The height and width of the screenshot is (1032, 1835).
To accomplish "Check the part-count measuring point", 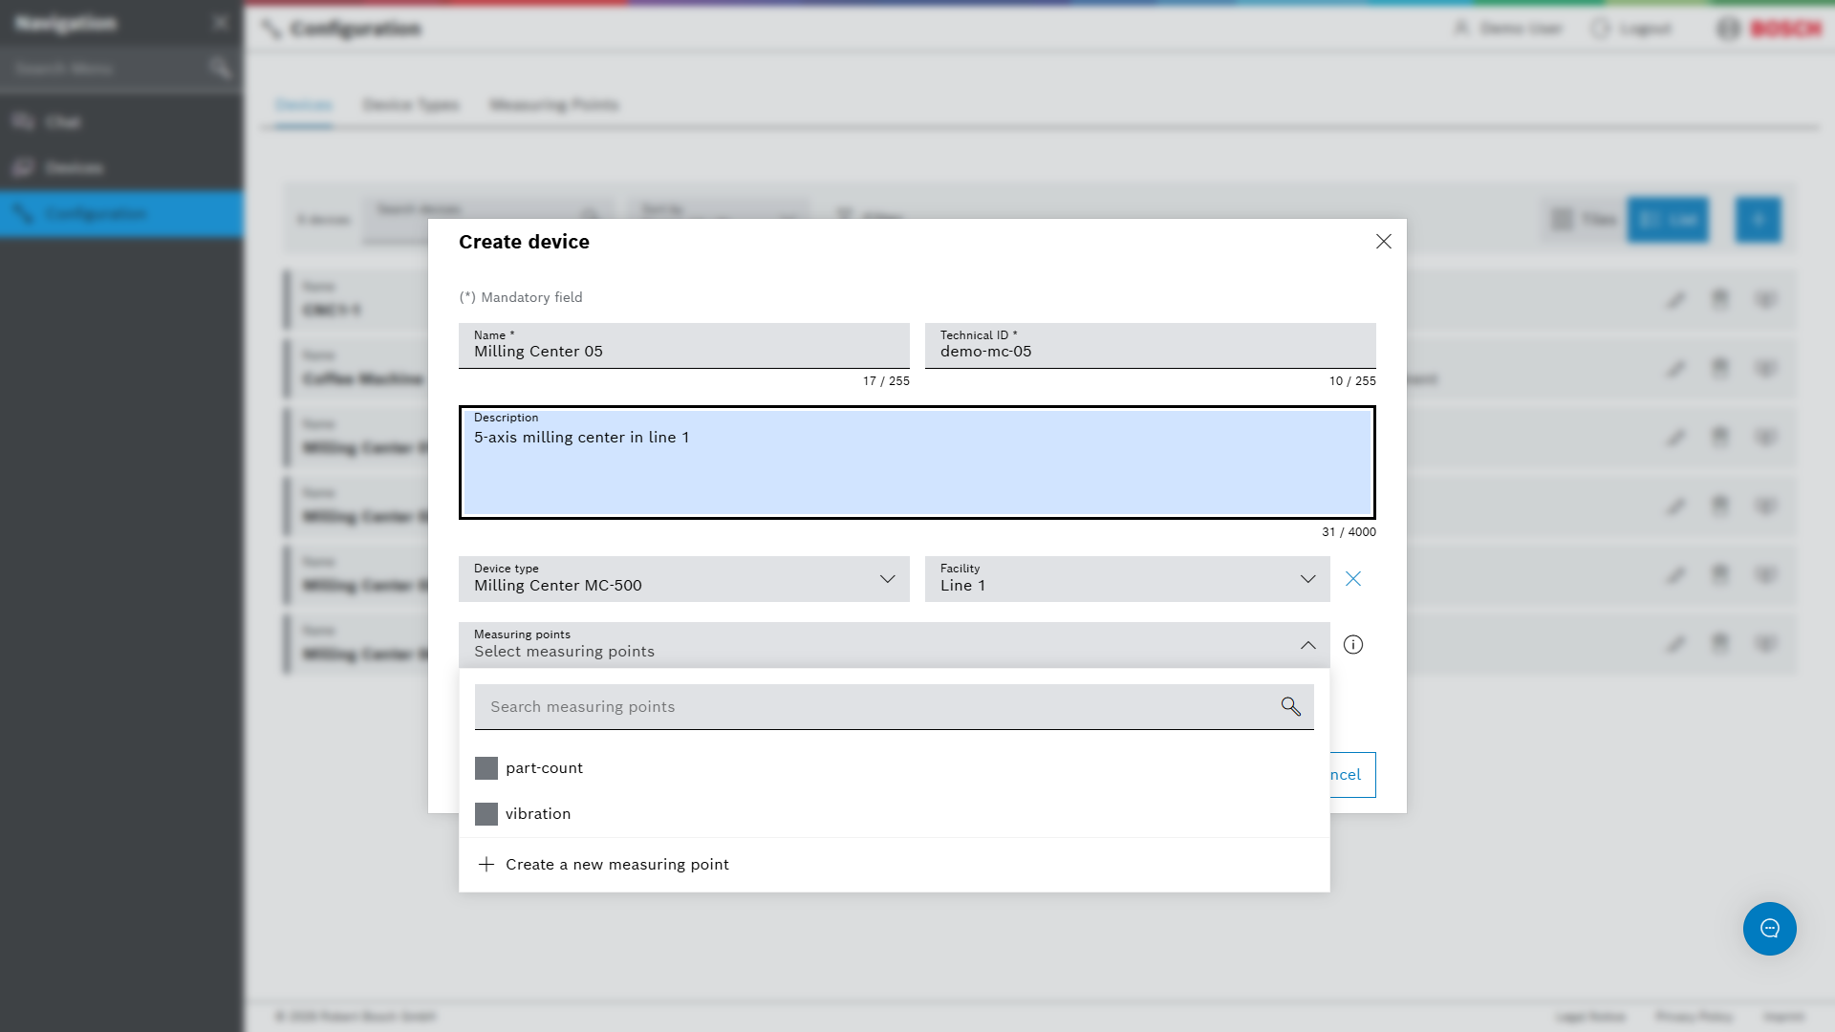I will [486, 768].
